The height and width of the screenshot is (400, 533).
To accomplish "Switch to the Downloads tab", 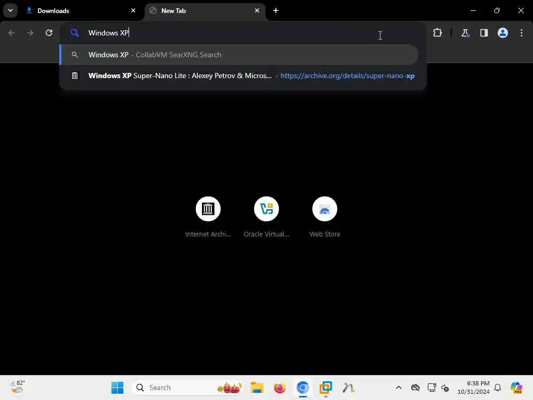I will (x=81, y=11).
